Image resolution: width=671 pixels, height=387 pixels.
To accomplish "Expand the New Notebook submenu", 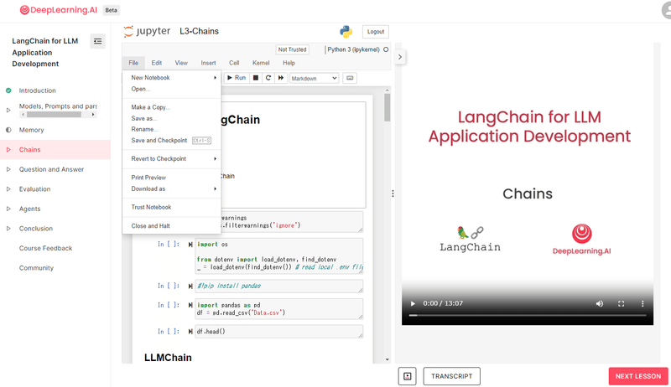I will (172, 78).
